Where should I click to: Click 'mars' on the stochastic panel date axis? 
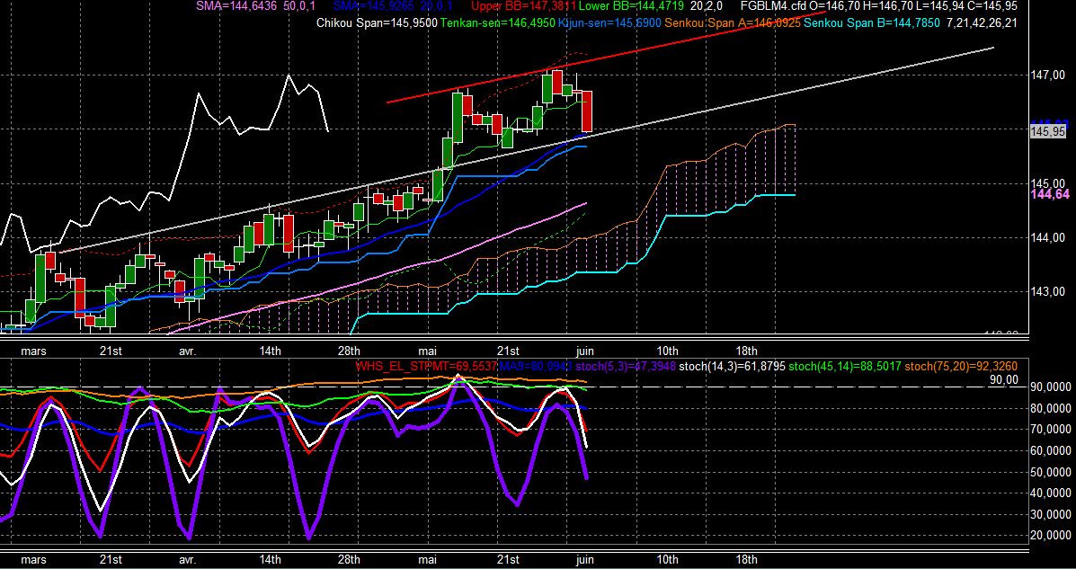(33, 560)
